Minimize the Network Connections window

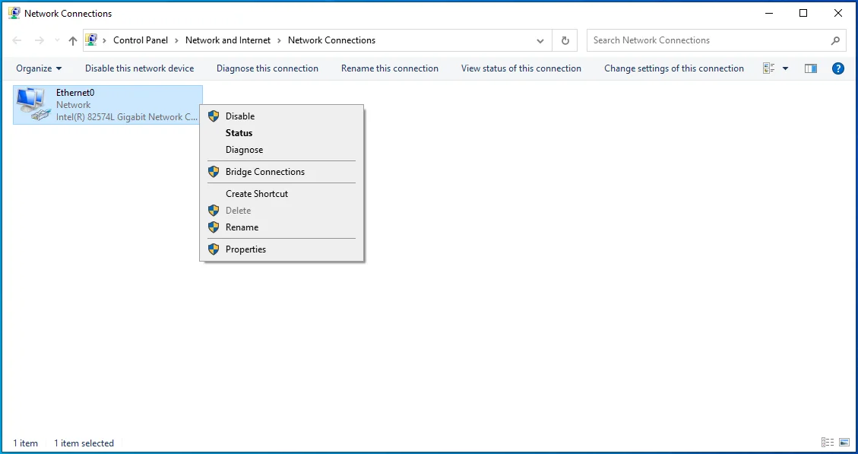click(768, 13)
